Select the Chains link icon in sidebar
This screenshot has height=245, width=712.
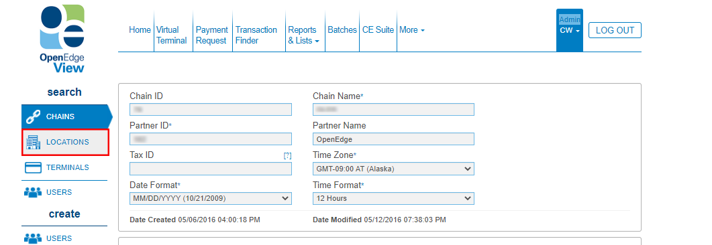(33, 117)
